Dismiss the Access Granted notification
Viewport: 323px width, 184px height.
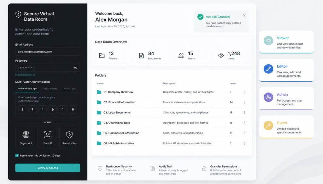(244, 15)
